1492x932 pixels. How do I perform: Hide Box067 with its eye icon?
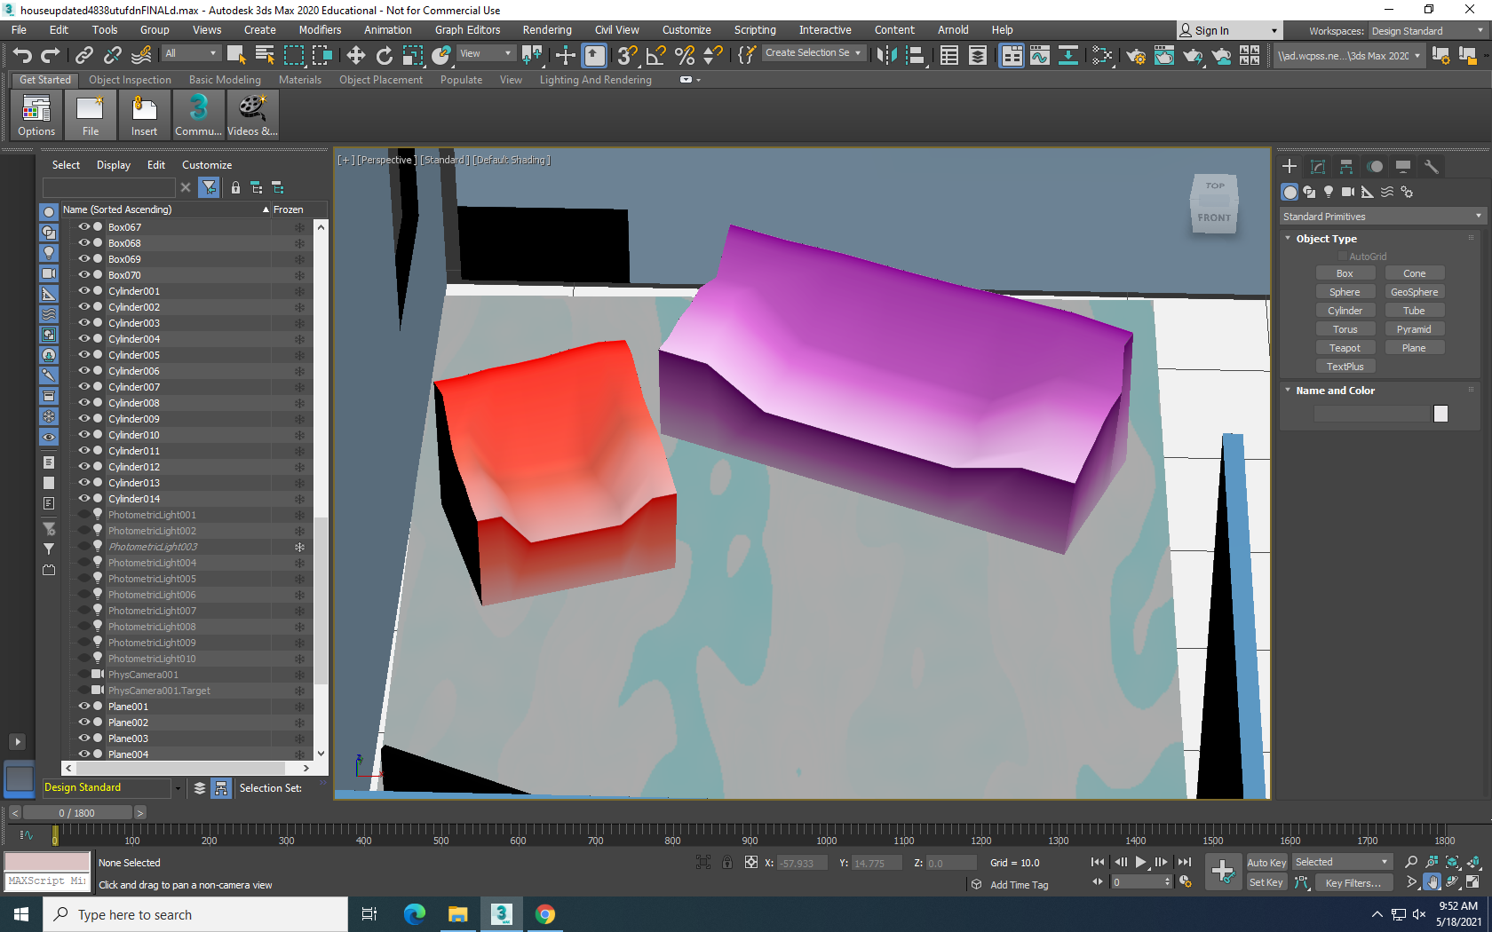point(84,227)
